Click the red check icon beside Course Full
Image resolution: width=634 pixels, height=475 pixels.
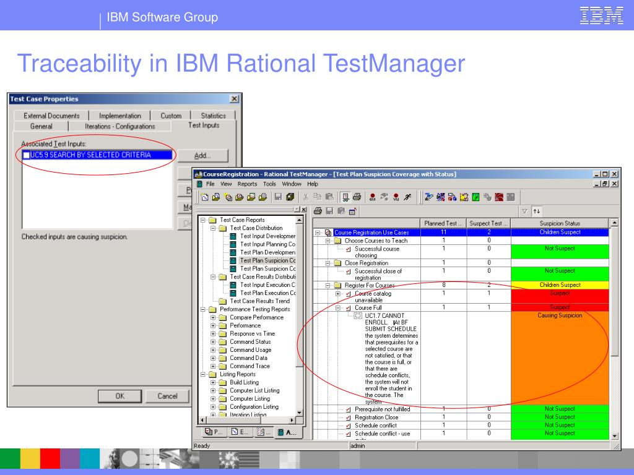point(348,308)
